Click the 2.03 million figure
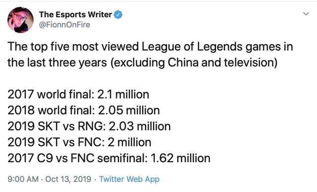This screenshot has width=317, height=192. 140,126
